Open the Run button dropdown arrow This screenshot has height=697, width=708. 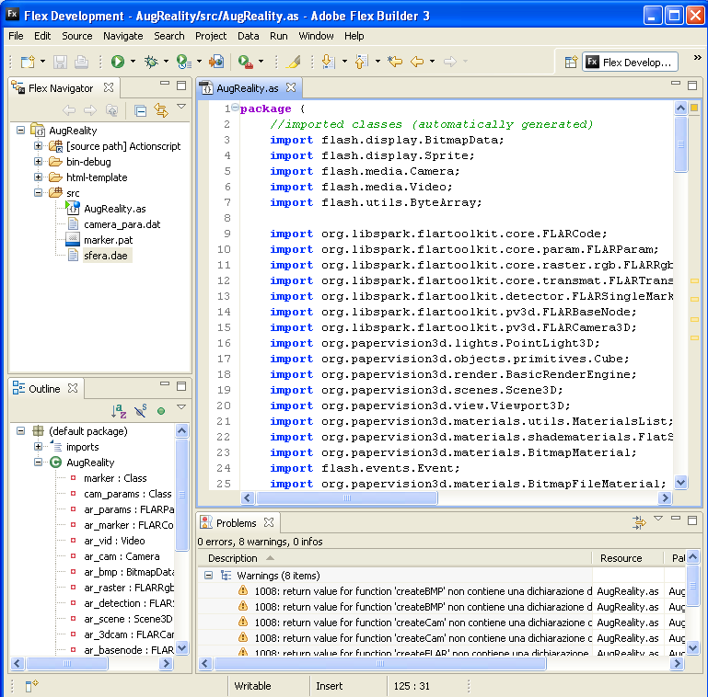(133, 62)
